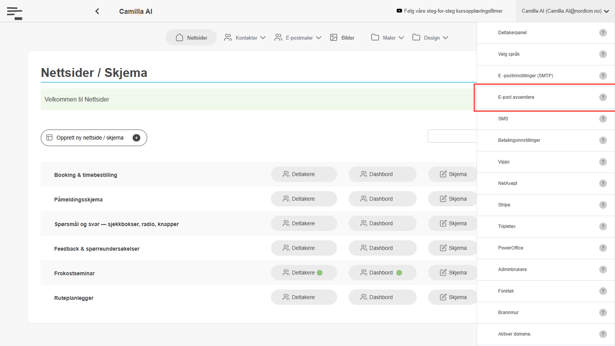The height and width of the screenshot is (346, 615).
Task: Open Dashbord for Ruteplanlegger
Action: tap(382, 297)
